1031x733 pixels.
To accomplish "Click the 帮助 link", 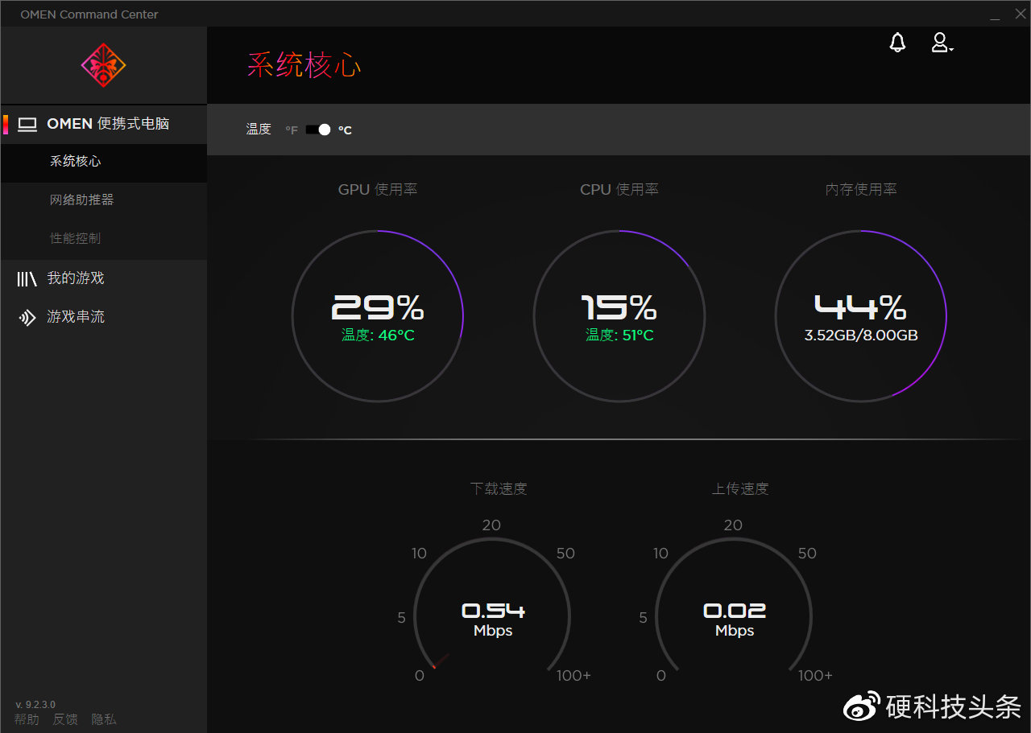I will click(27, 719).
